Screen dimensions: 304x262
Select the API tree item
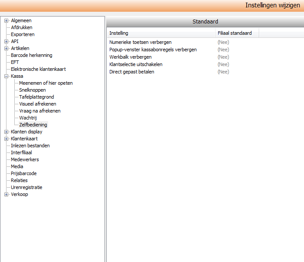coord(15,41)
